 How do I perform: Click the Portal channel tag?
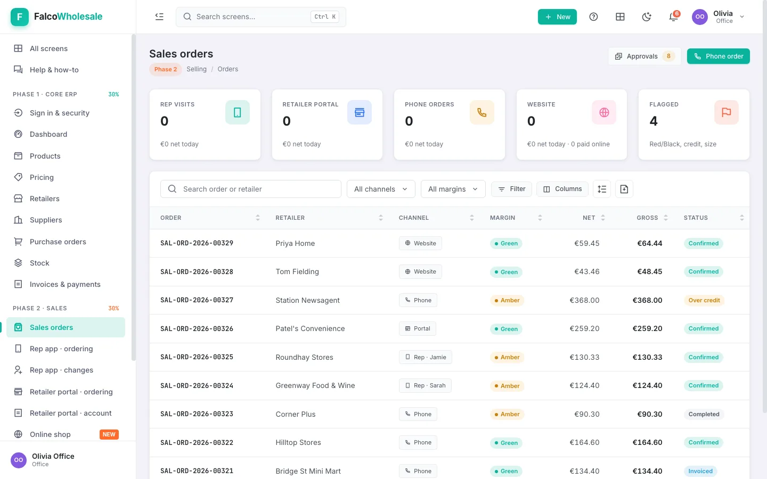(418, 328)
